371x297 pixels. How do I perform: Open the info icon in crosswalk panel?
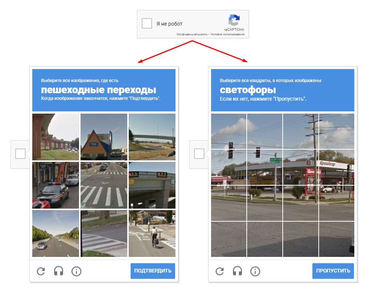[x=76, y=271]
